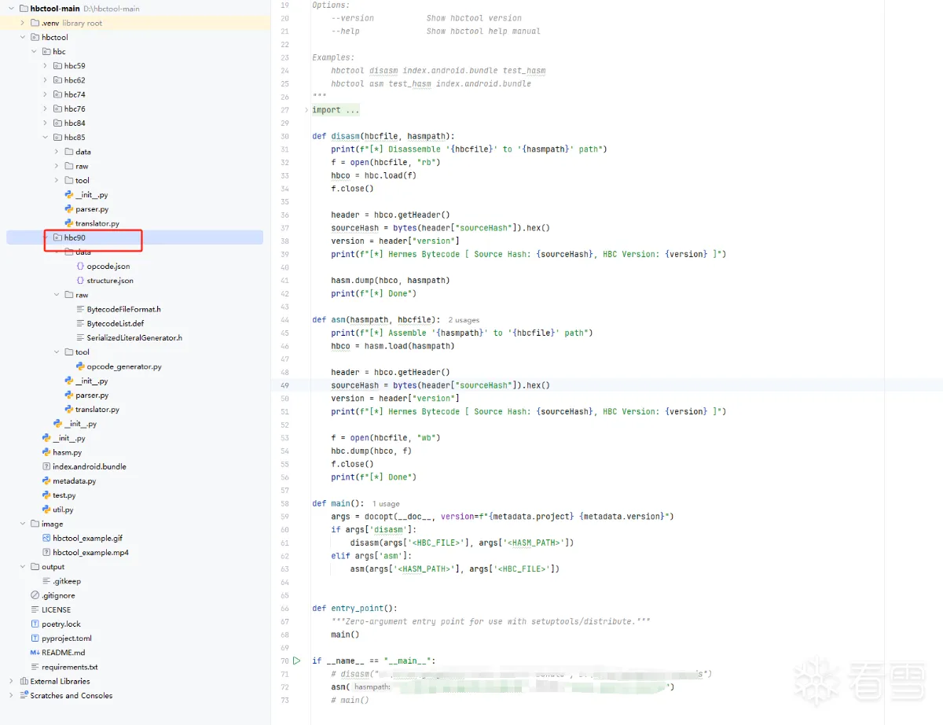Click the "2 usages" hint after asm definition
The image size is (943, 725).
(464, 320)
